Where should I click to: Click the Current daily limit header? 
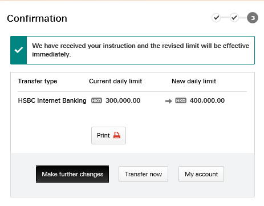116,81
